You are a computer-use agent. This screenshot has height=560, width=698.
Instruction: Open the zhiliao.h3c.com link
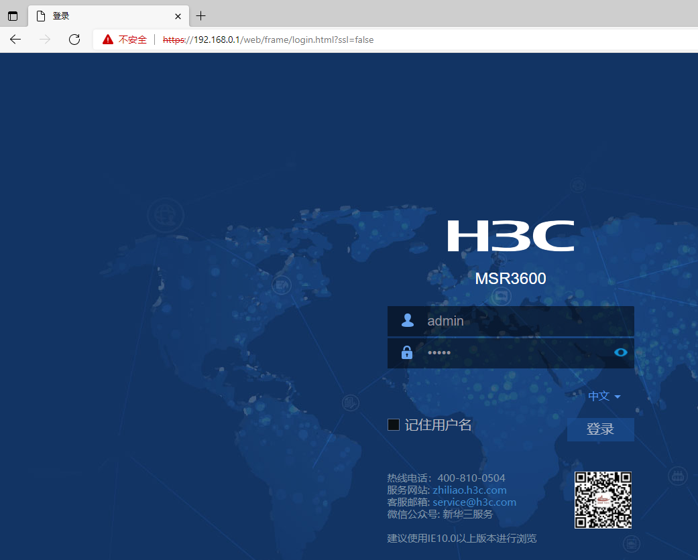pos(469,490)
